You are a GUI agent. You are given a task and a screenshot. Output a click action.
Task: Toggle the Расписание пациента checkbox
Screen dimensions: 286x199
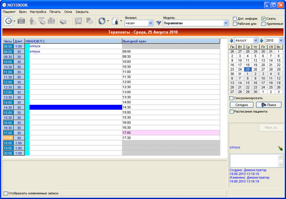231,112
